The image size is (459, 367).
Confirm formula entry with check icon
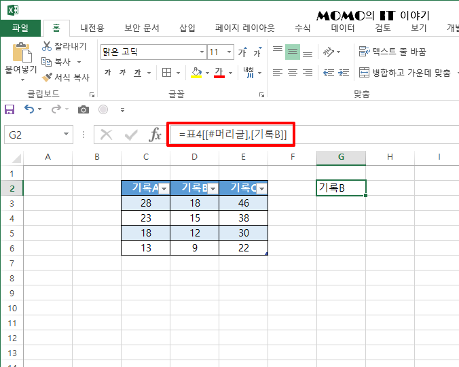(131, 135)
